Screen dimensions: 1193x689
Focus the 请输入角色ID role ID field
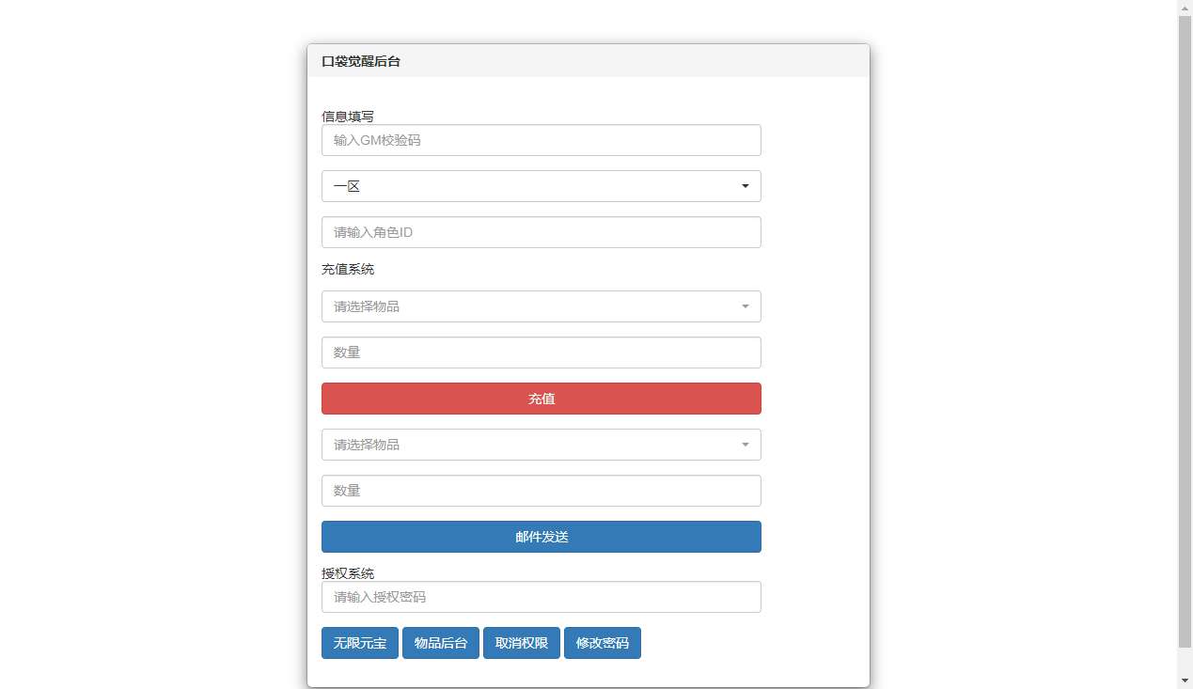pyautogui.click(x=542, y=232)
